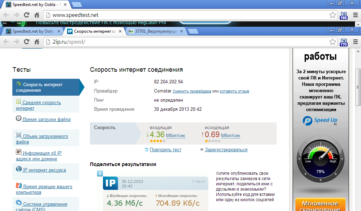Screen dimensions: 361x211
Task: Open Время загрузки файла test
Action: [47, 119]
